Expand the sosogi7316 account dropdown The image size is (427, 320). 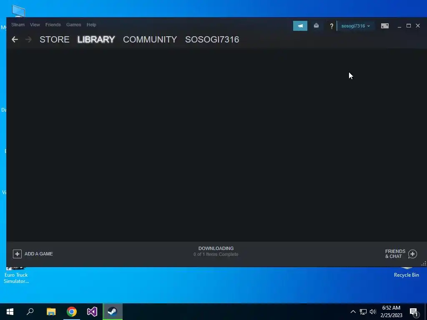(356, 26)
